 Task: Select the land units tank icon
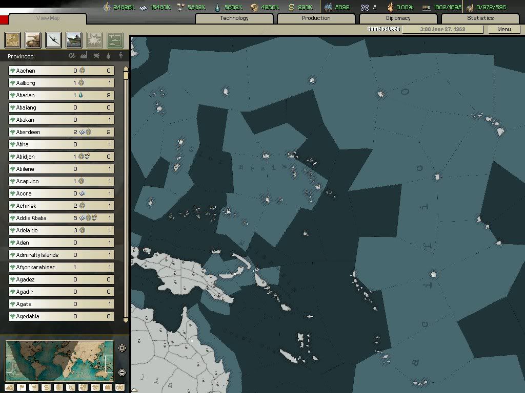(x=33, y=39)
